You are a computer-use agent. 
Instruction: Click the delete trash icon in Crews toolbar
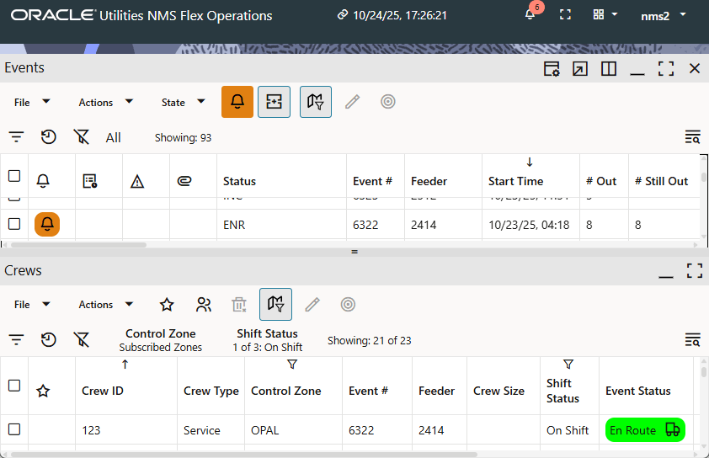(x=239, y=304)
